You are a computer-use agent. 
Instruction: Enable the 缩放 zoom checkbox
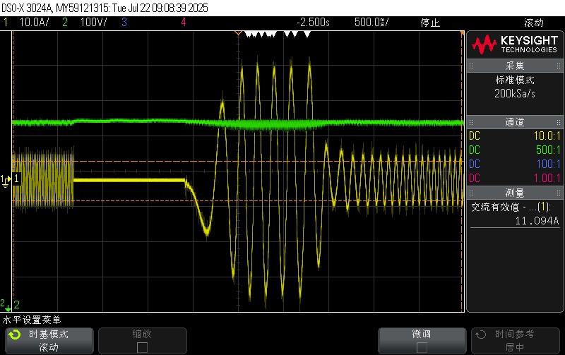[142, 347]
